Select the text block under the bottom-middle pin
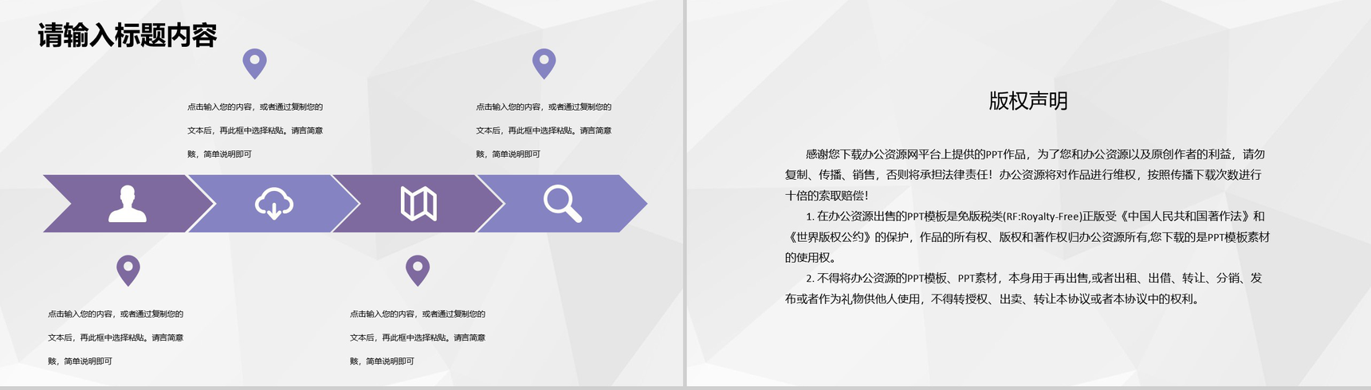This screenshot has width=1371, height=390. tap(418, 337)
